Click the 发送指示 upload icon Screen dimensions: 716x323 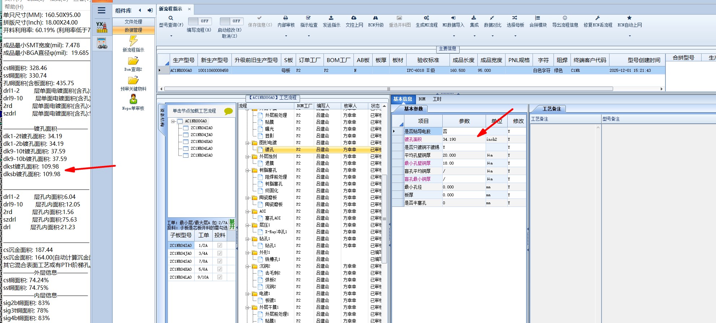point(331,18)
